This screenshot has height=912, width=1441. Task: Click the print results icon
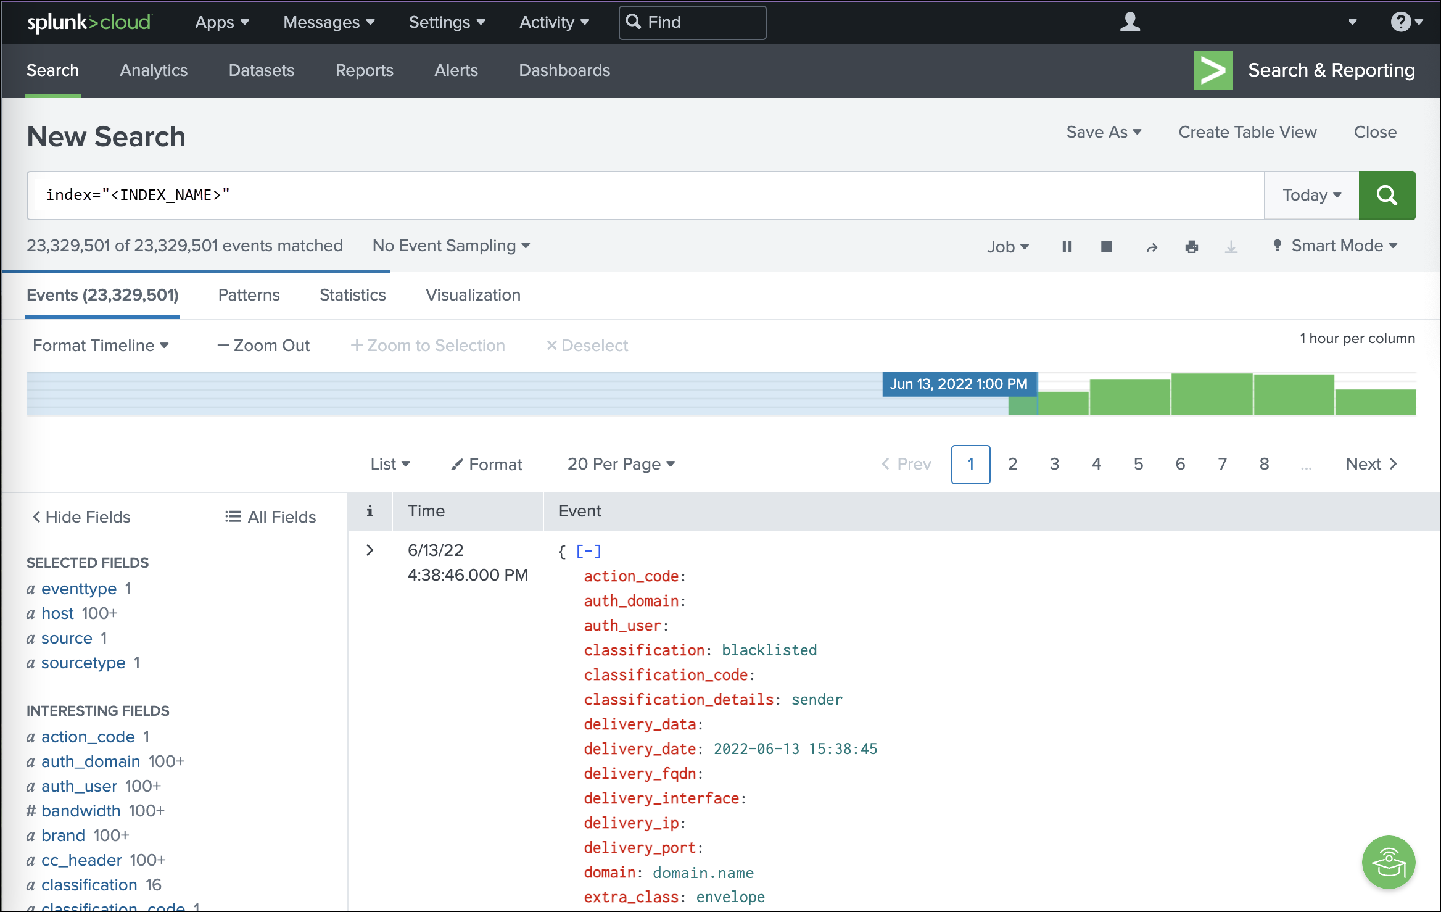click(x=1191, y=247)
